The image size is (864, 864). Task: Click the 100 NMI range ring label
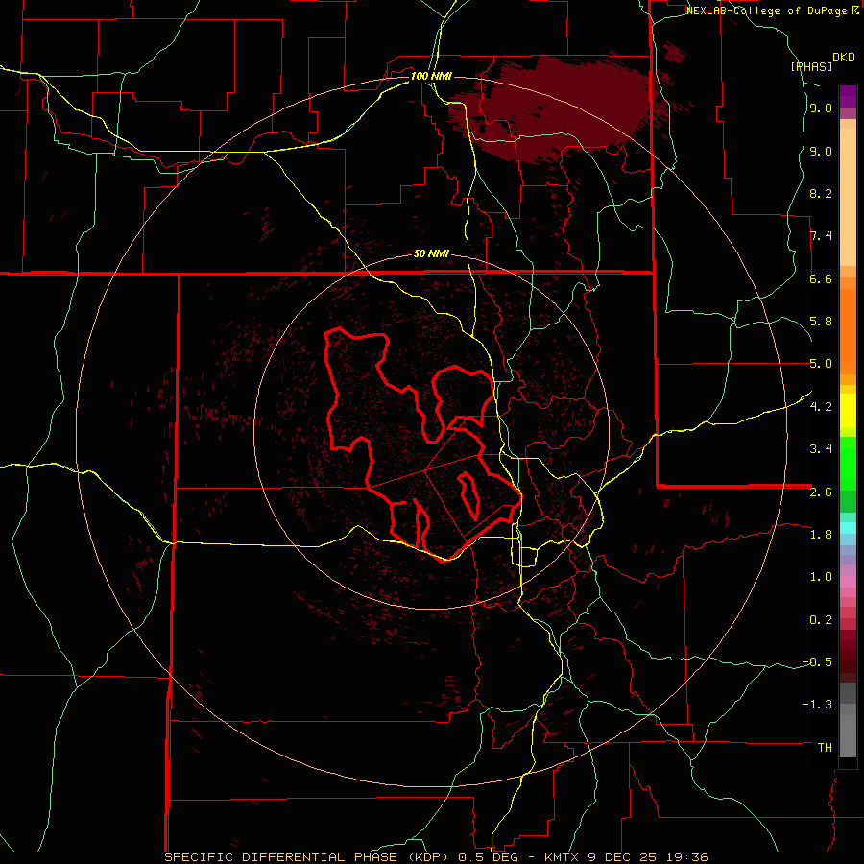[x=431, y=76]
